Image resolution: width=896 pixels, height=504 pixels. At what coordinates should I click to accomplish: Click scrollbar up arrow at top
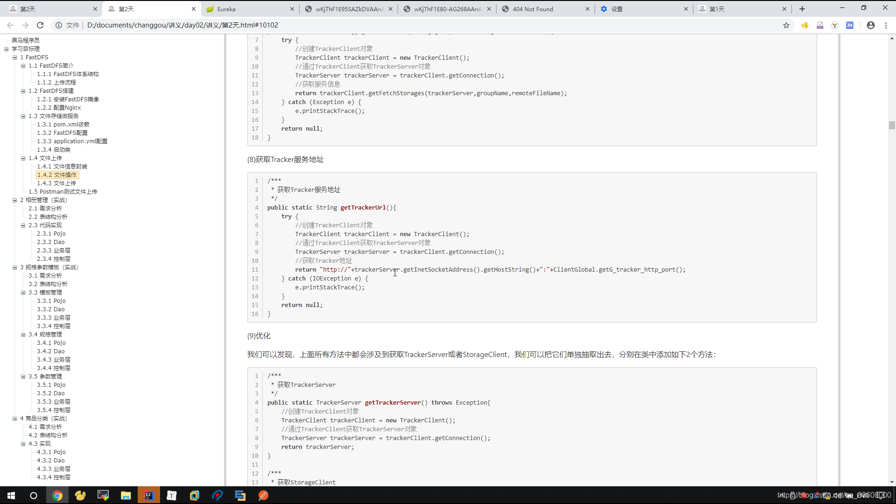click(x=892, y=38)
